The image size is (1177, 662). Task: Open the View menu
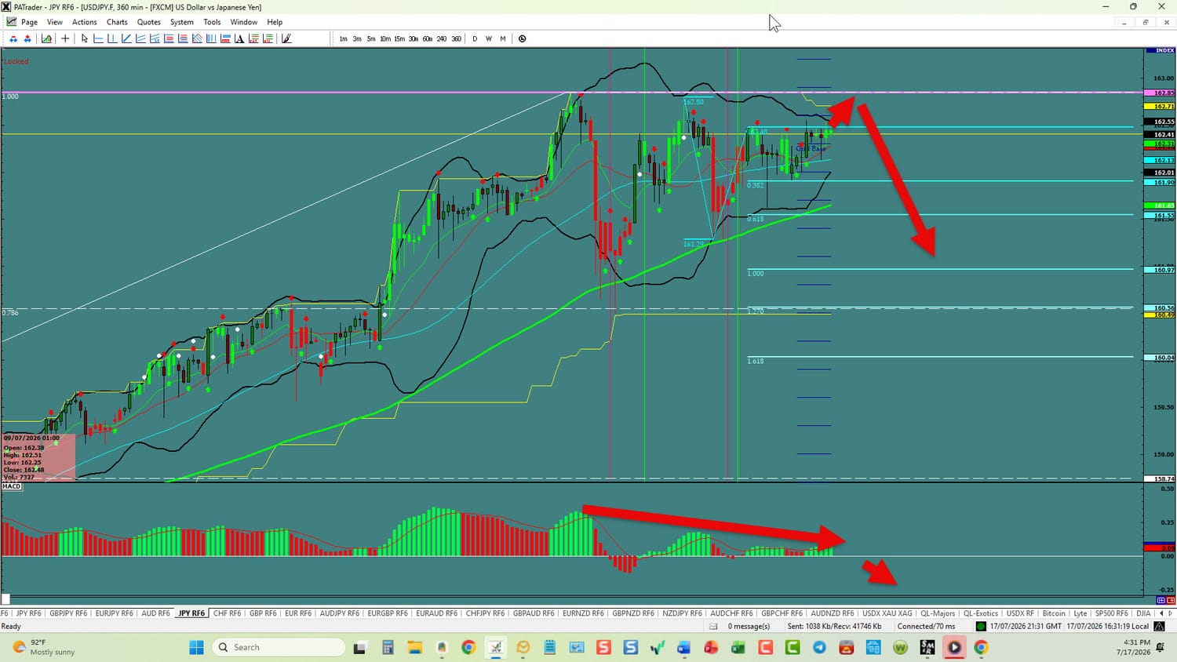(x=55, y=22)
